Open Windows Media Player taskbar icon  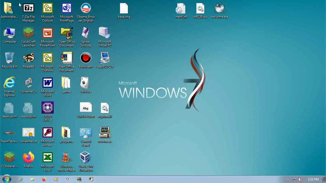56,179
